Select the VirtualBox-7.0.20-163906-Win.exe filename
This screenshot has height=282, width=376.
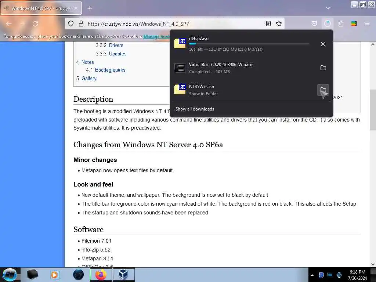pos(221,65)
